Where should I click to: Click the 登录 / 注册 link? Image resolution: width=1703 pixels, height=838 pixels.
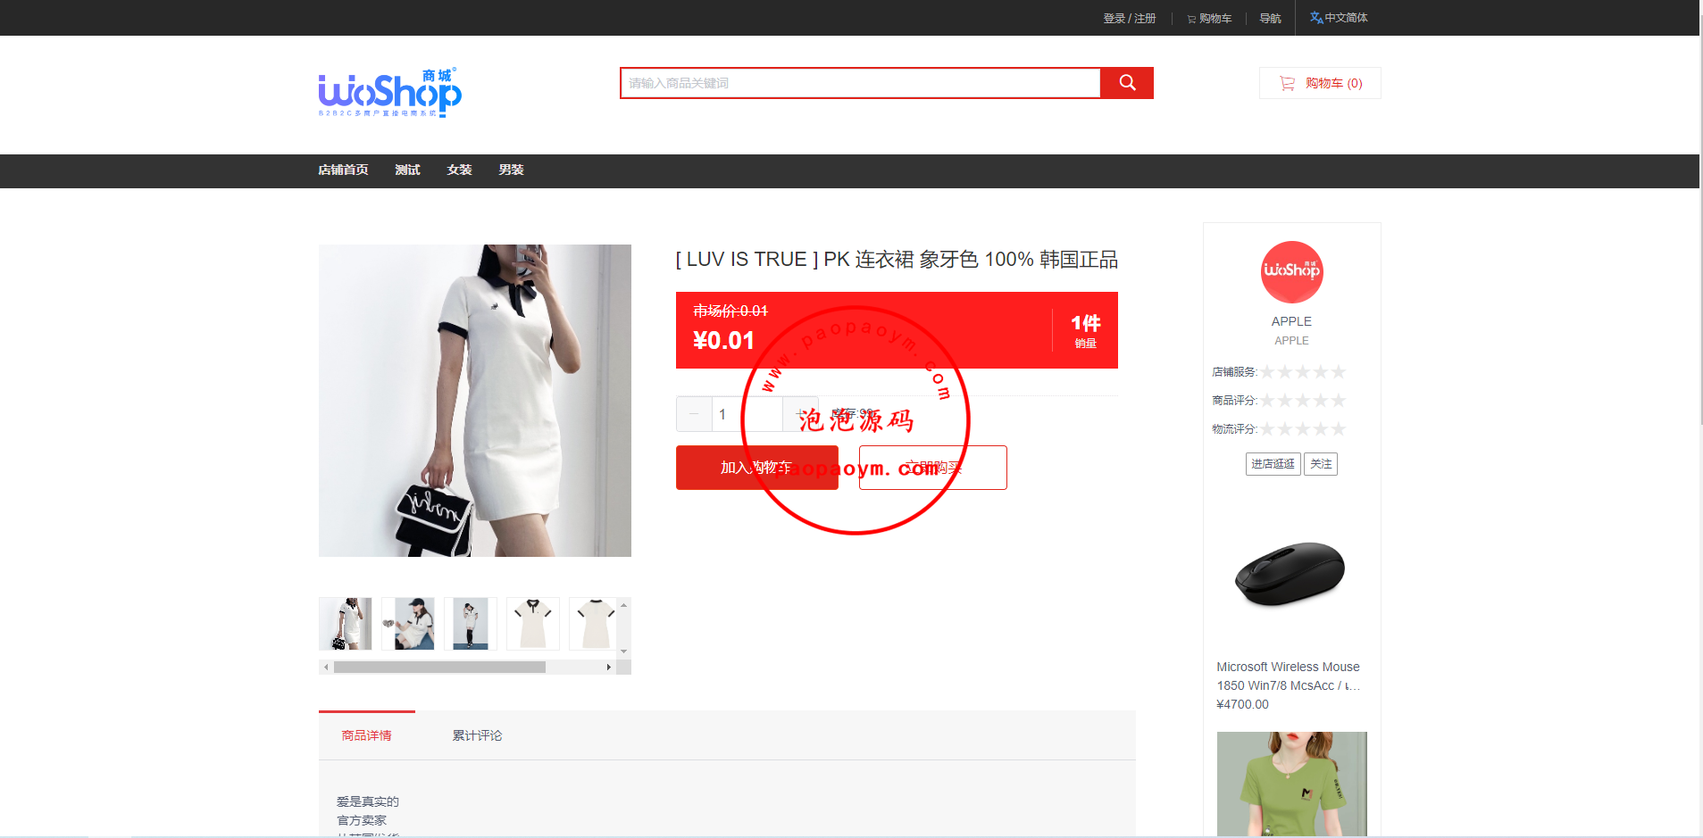(x=1129, y=19)
